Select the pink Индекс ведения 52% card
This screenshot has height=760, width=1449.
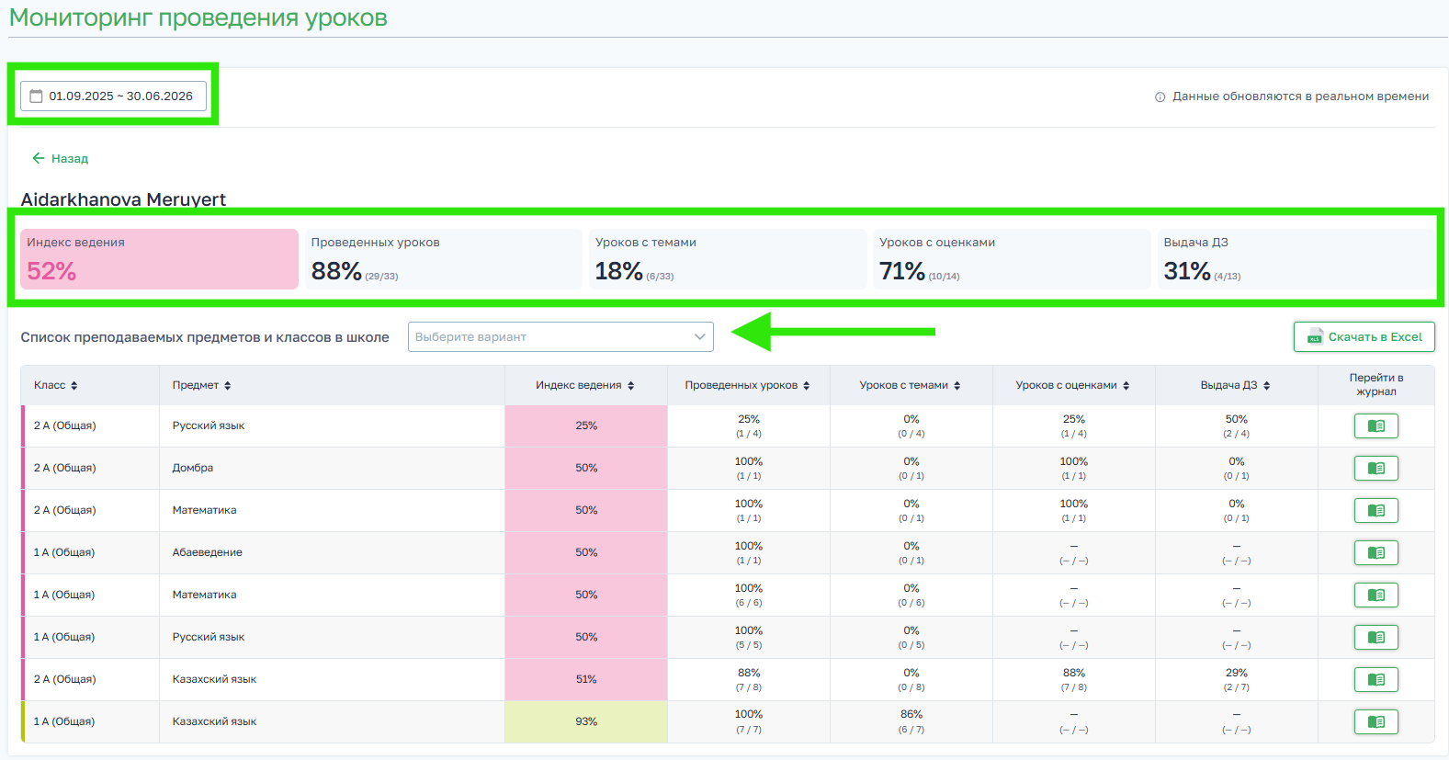pyautogui.click(x=159, y=259)
